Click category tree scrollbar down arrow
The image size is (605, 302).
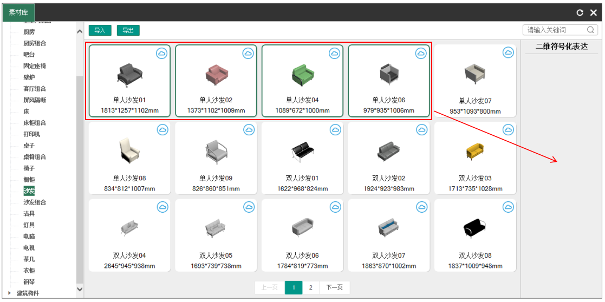tap(80, 288)
